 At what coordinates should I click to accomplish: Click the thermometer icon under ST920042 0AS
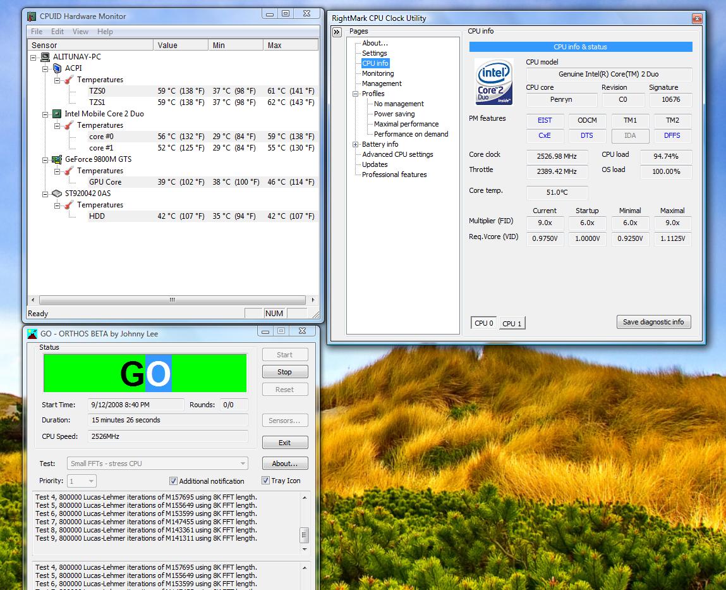[69, 205]
